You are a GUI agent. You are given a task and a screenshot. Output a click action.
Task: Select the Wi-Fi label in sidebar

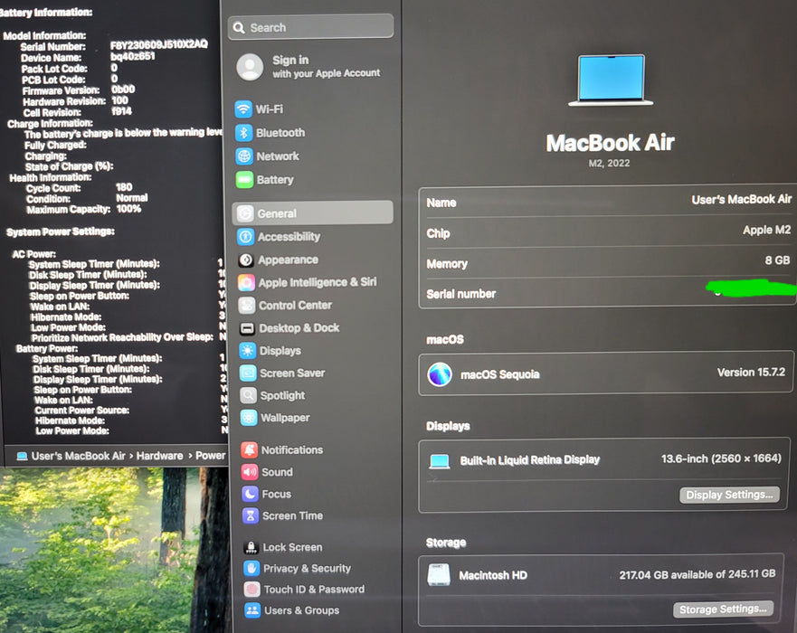[270, 109]
